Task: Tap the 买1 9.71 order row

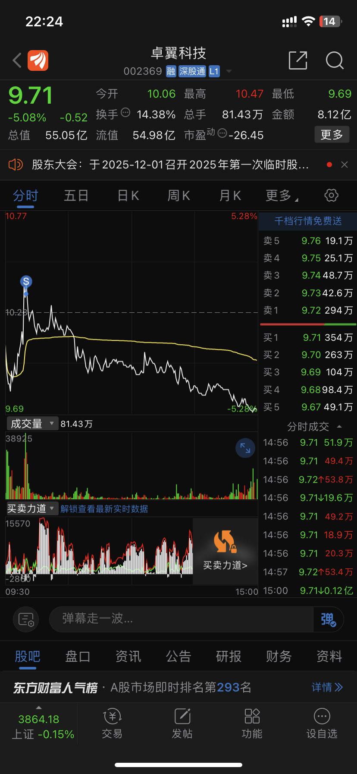Action: coord(308,337)
